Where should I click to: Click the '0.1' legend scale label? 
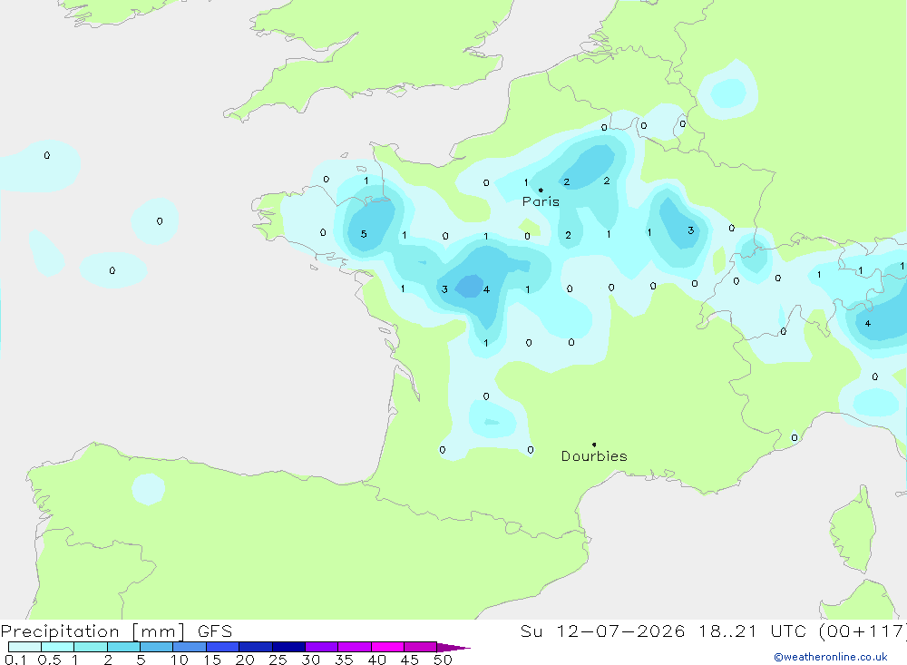coord(15,660)
